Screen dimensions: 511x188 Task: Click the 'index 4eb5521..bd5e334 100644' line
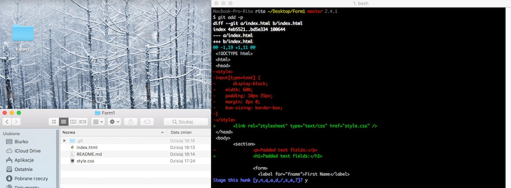pyautogui.click(x=249, y=29)
